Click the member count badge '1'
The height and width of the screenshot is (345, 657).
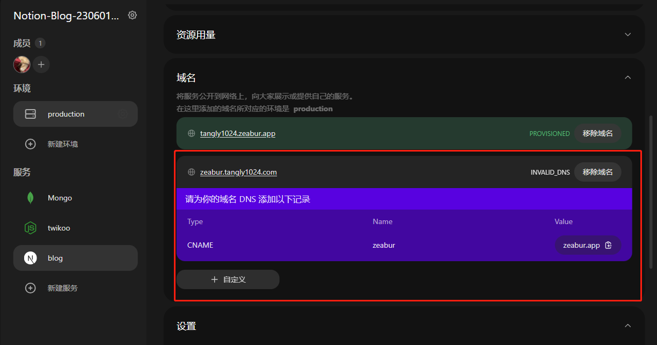[x=40, y=43]
